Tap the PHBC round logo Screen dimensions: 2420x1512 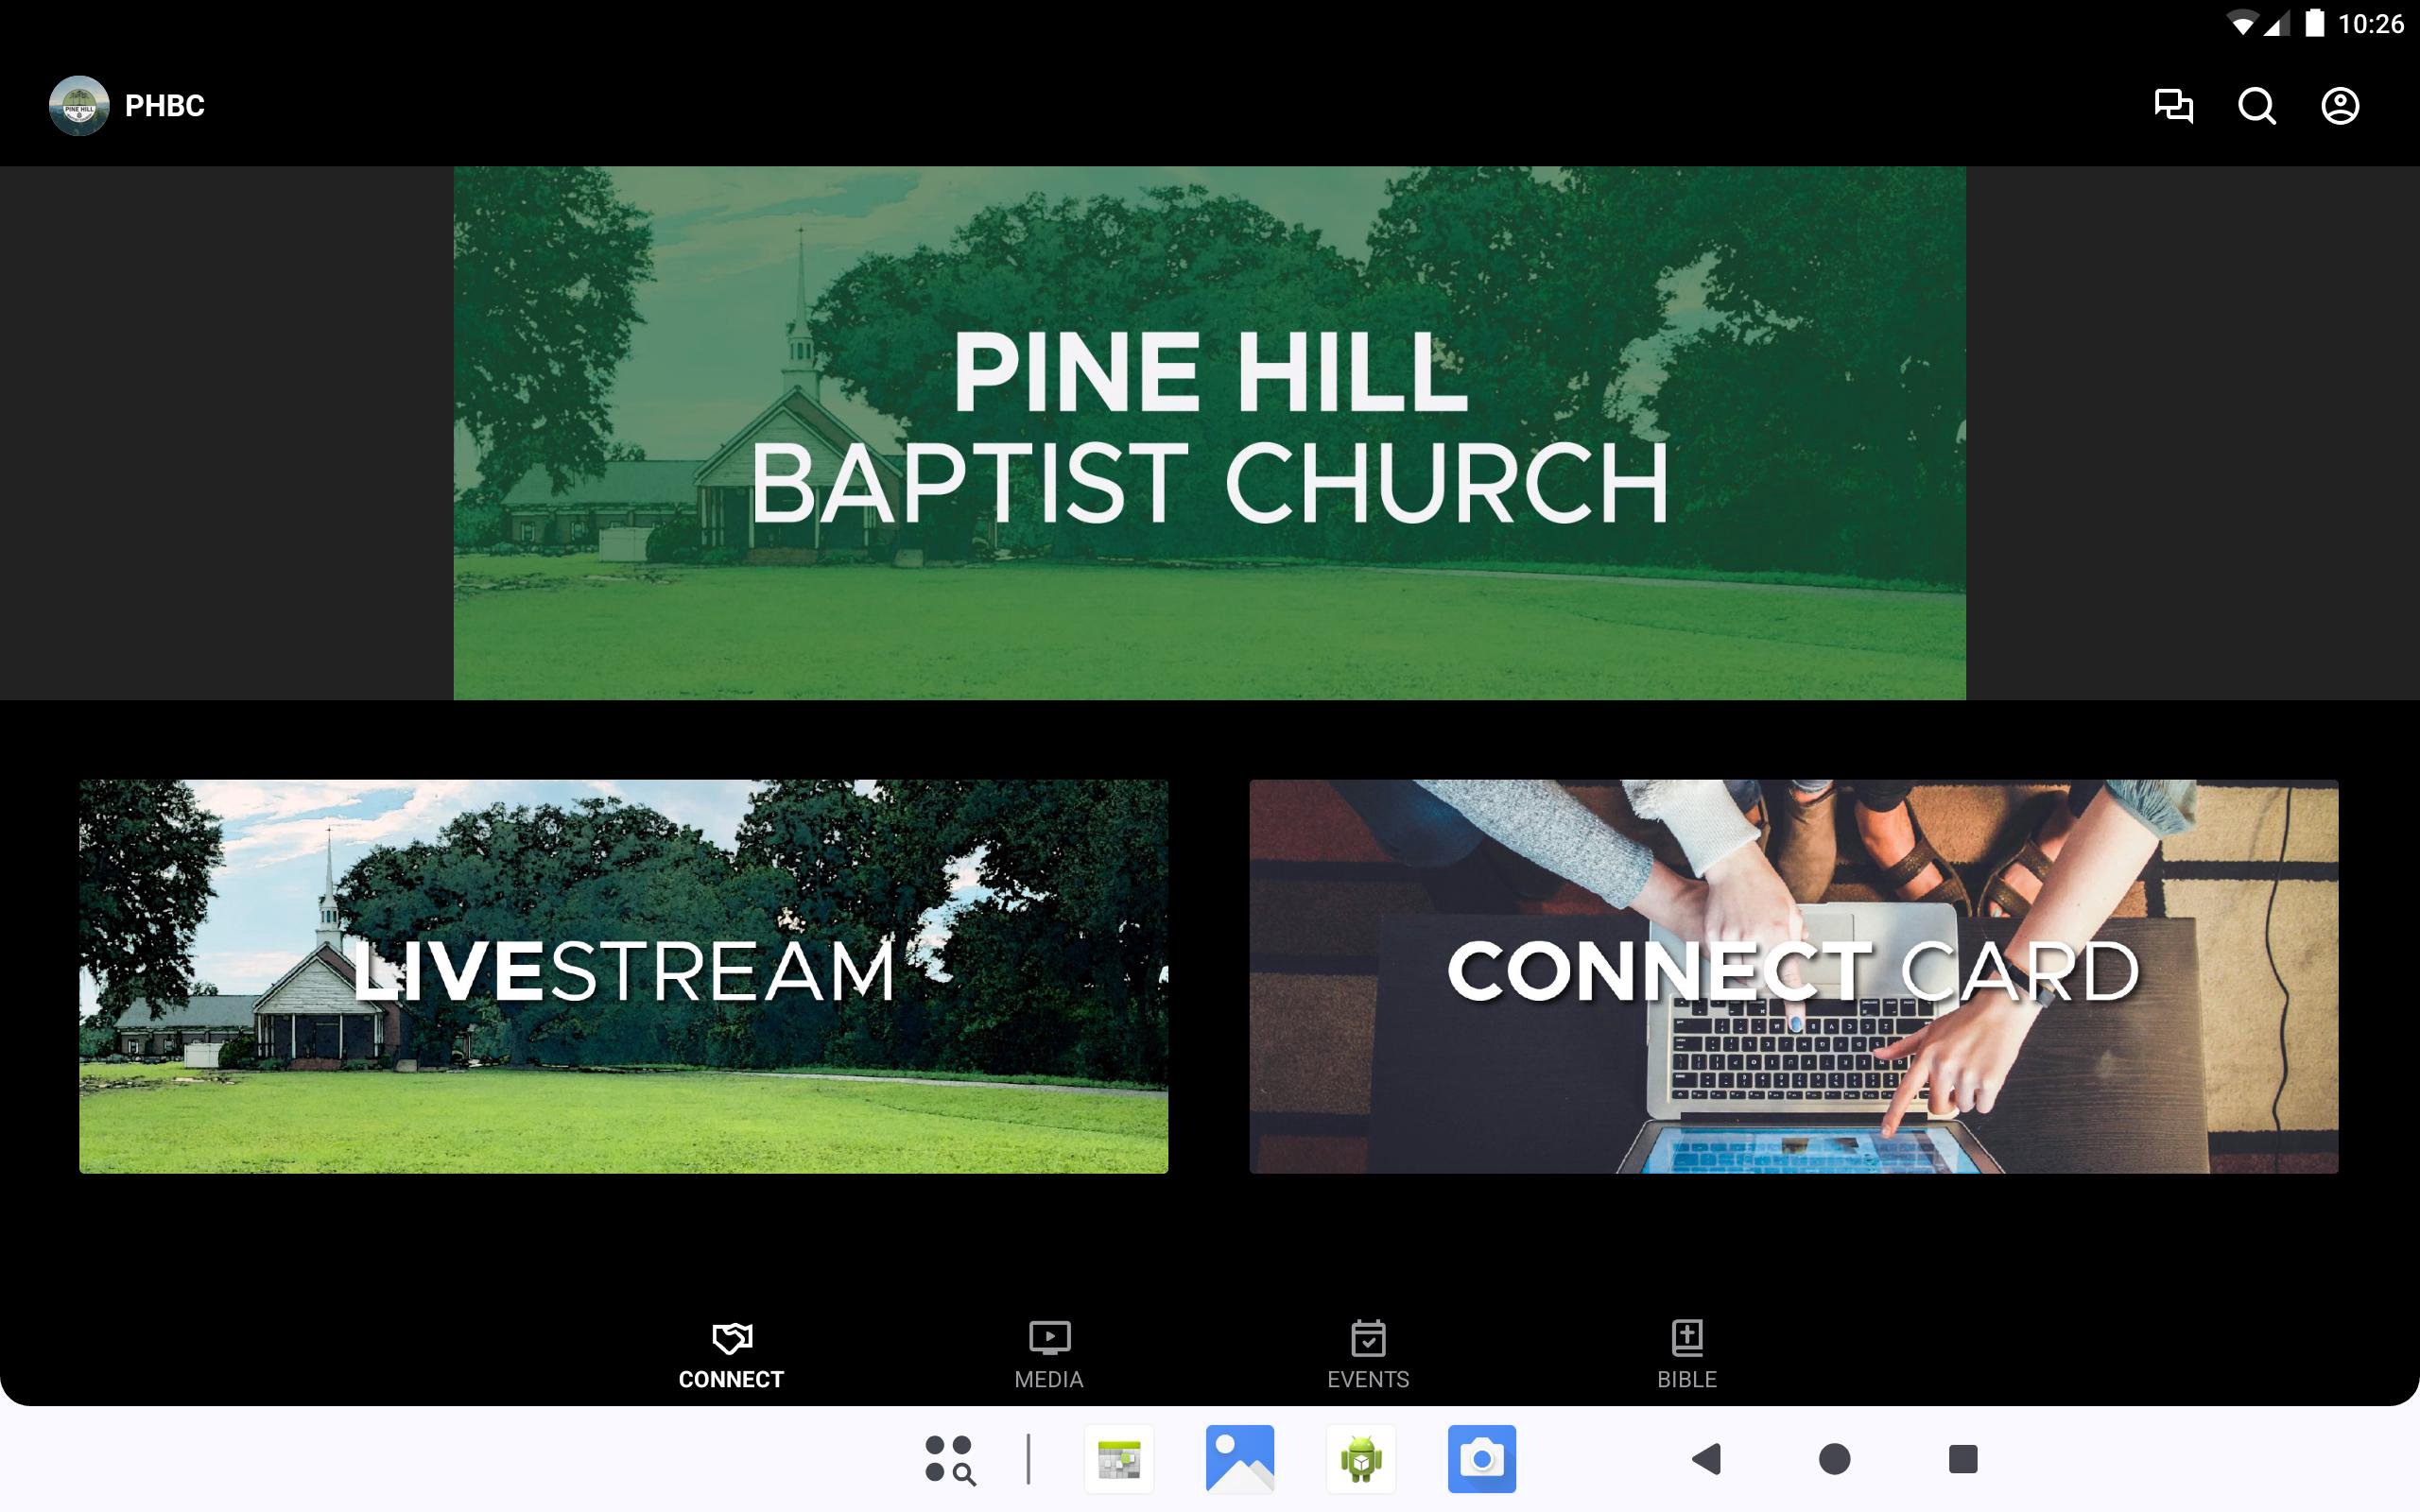pos(79,106)
